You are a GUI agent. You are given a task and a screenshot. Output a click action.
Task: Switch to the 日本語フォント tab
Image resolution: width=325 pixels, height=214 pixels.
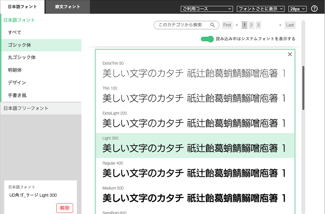tap(22, 7)
